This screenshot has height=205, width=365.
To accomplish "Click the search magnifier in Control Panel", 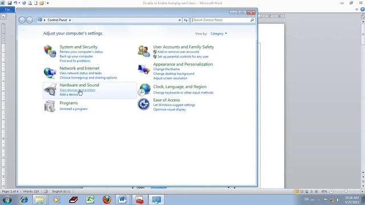I will pyautogui.click(x=252, y=20).
